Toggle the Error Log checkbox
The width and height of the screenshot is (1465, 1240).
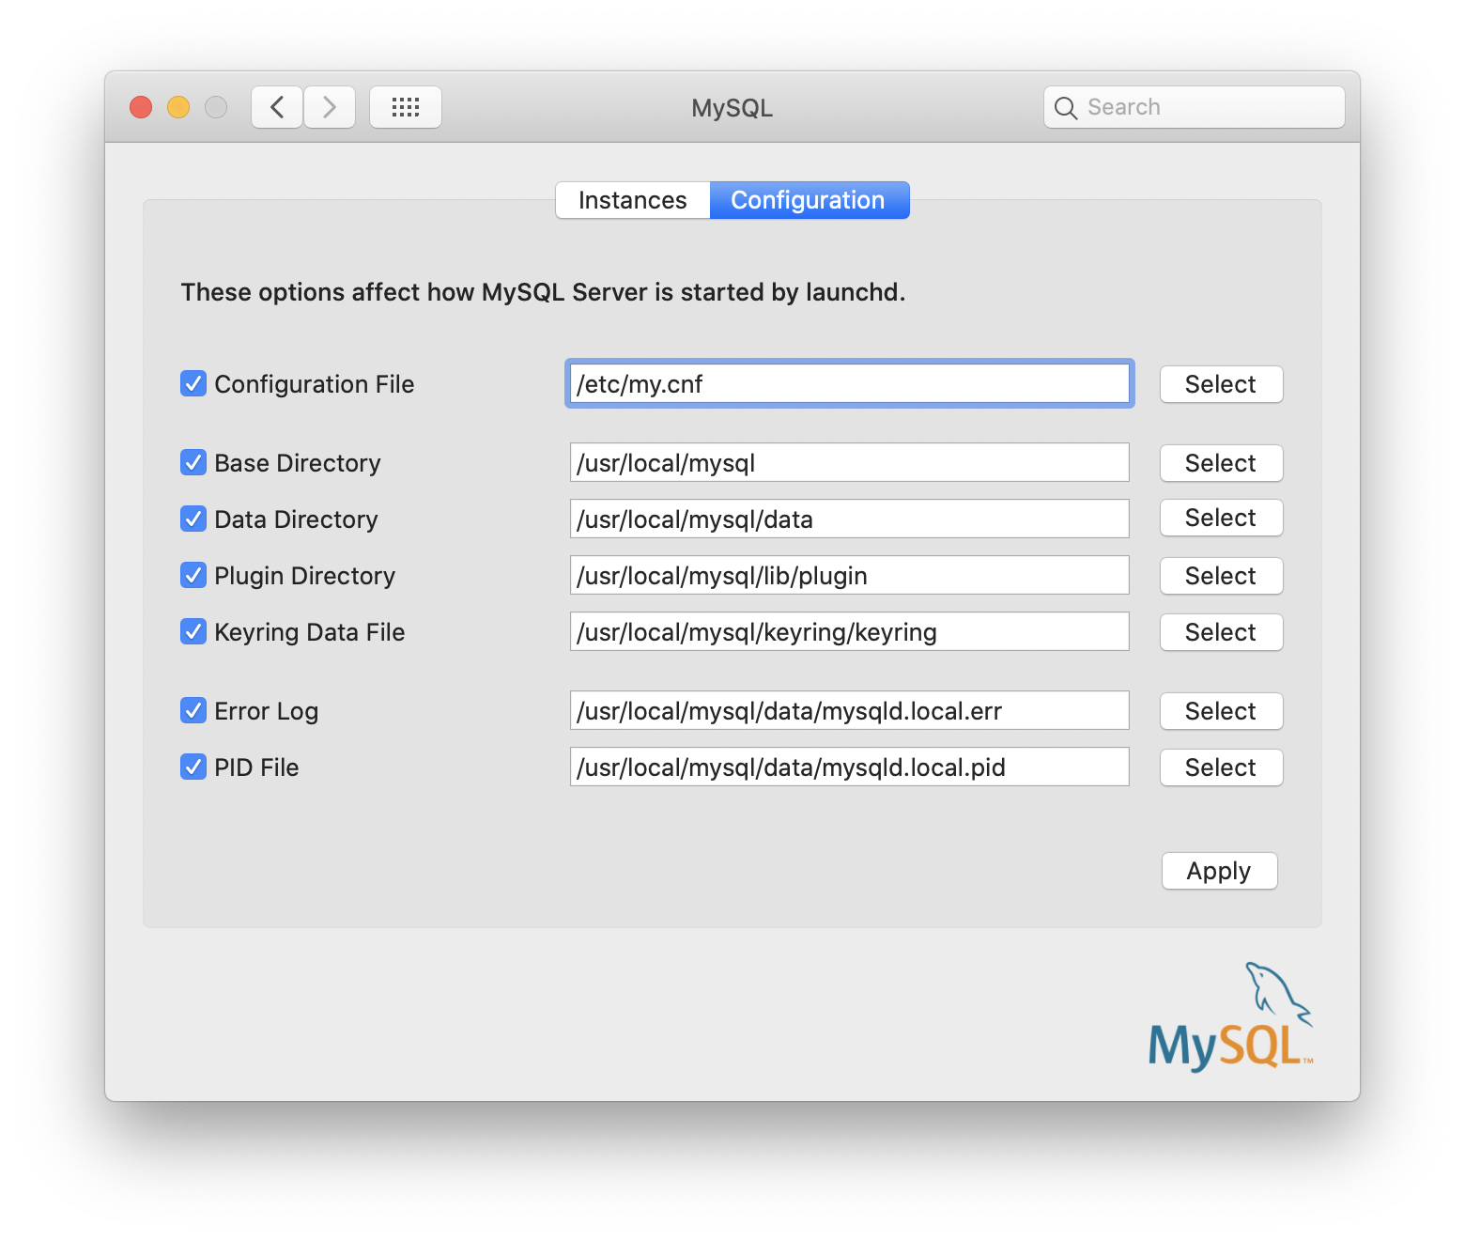(193, 710)
